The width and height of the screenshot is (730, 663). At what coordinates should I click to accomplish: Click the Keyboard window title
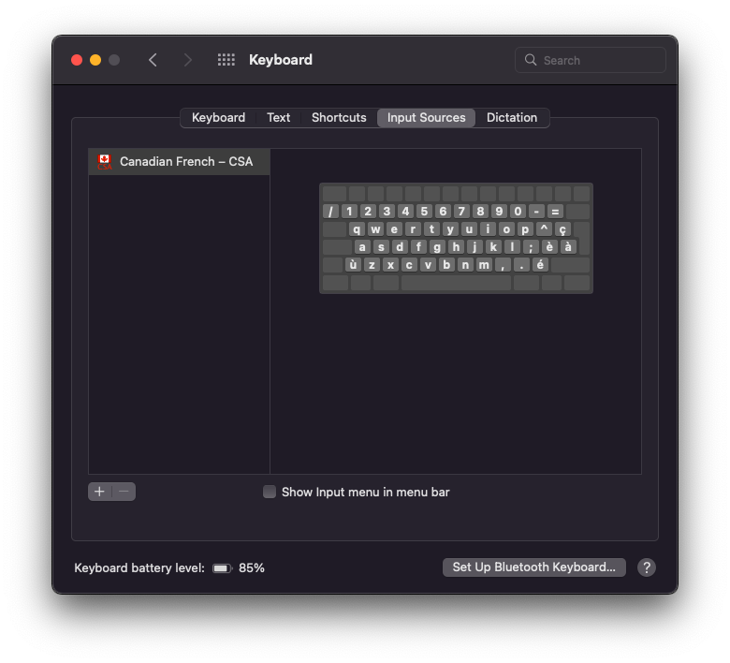point(280,60)
